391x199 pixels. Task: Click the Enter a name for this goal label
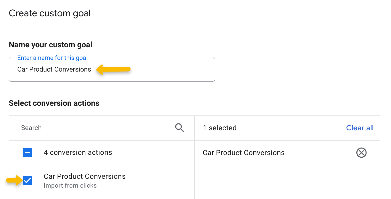52,58
